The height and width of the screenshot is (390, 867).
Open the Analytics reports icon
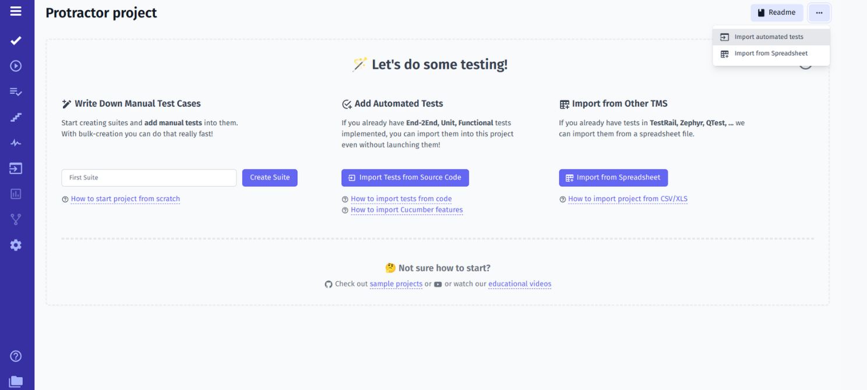pos(16,194)
